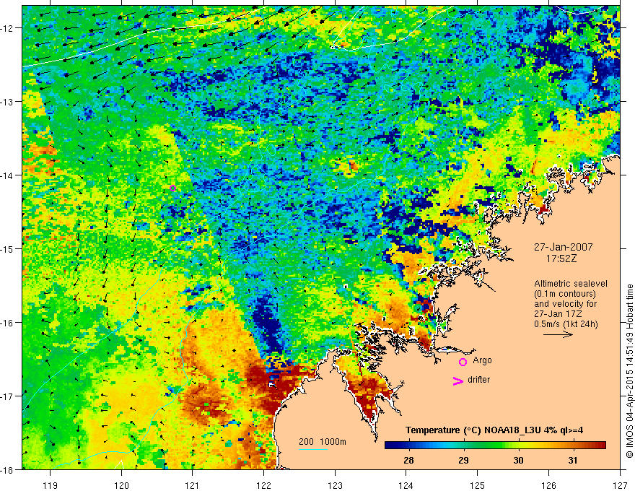The width and height of the screenshot is (635, 491).
Task: Click the latitude label '-13'
Action: 7,102
